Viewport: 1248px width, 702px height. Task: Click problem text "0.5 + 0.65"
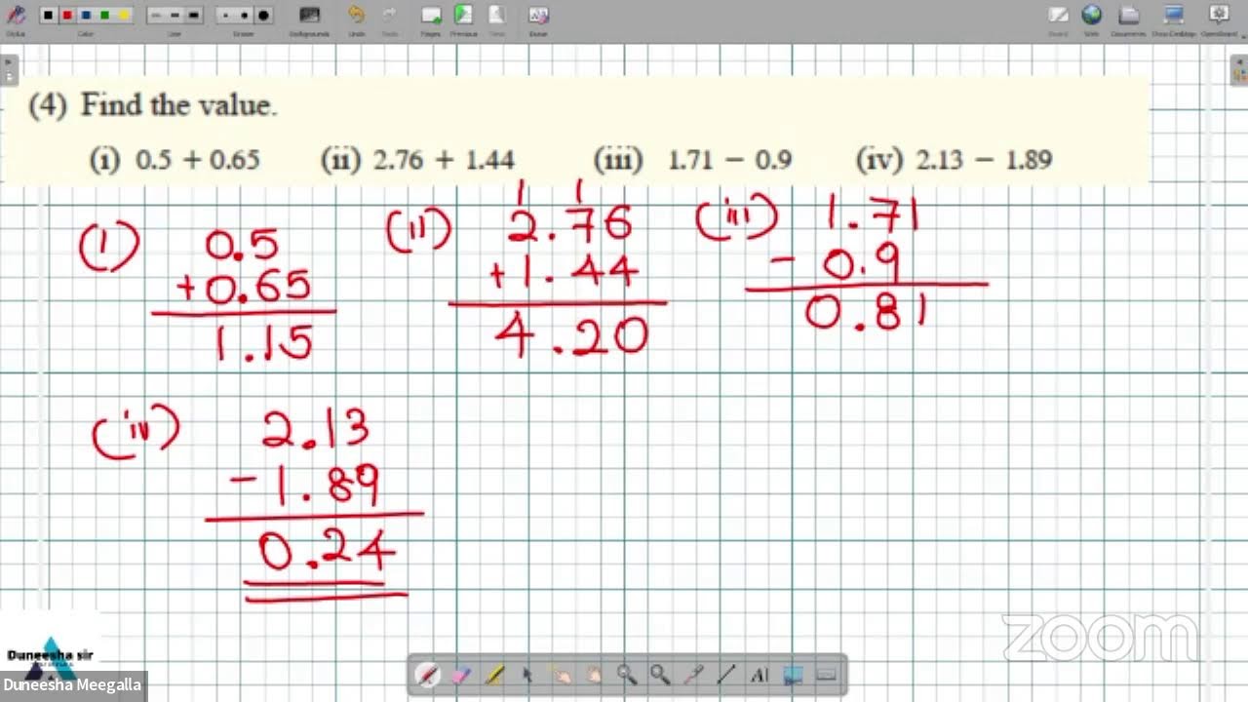click(x=198, y=160)
